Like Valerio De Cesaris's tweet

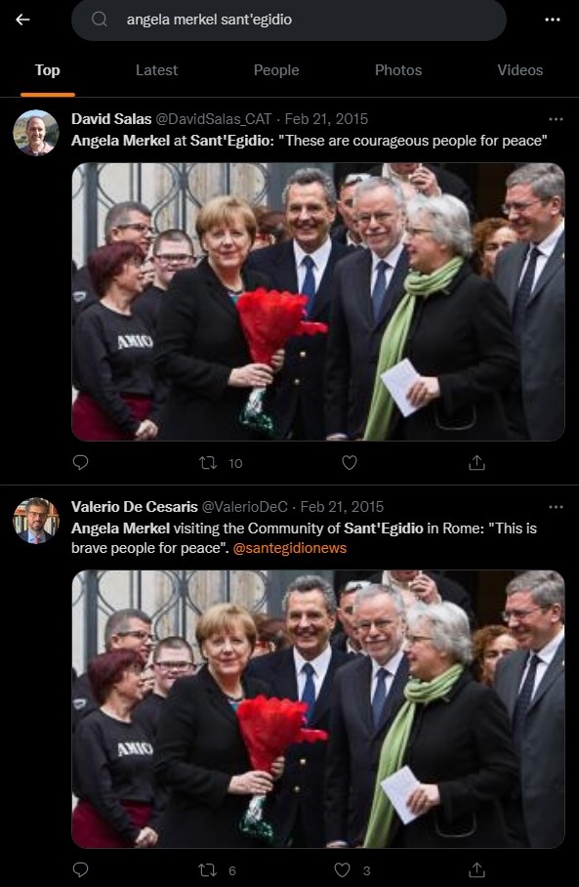(x=342, y=869)
